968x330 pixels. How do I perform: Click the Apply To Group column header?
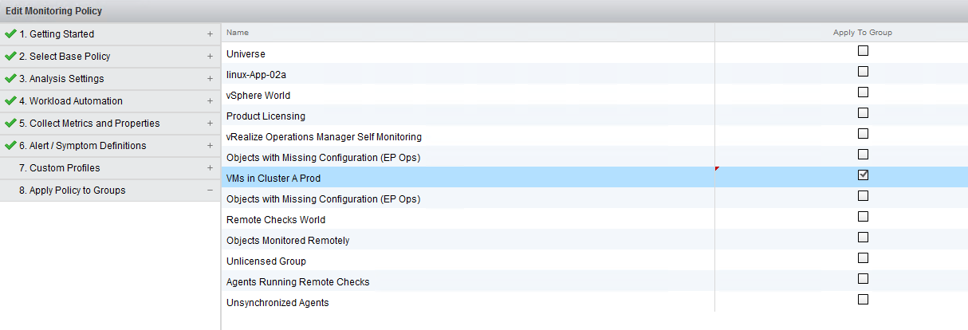[x=861, y=33]
